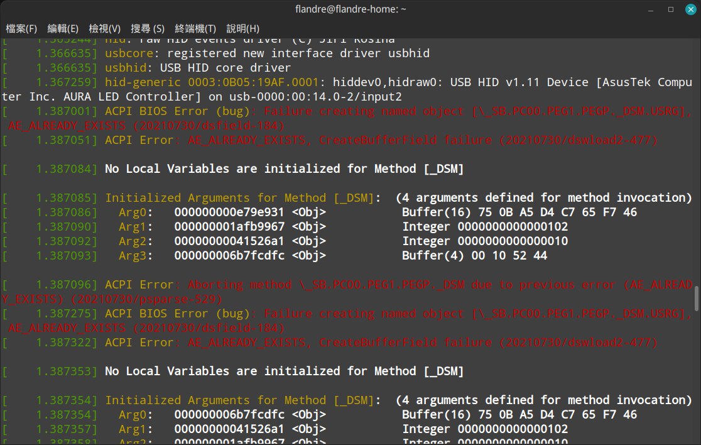Click the window title flandre@flandre-home
The height and width of the screenshot is (445, 701).
click(x=350, y=9)
